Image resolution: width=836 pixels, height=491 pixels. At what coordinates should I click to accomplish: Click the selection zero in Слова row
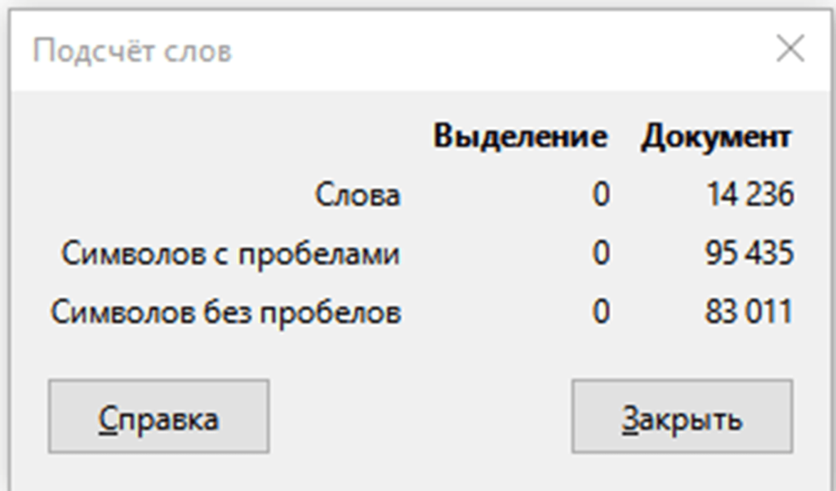point(601,195)
